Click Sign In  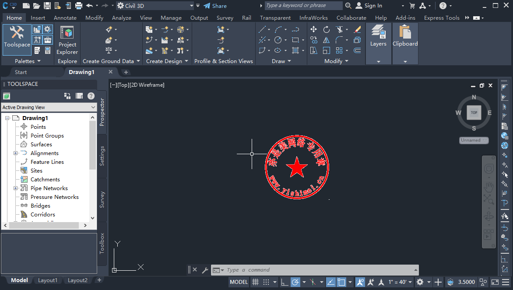[369, 6]
